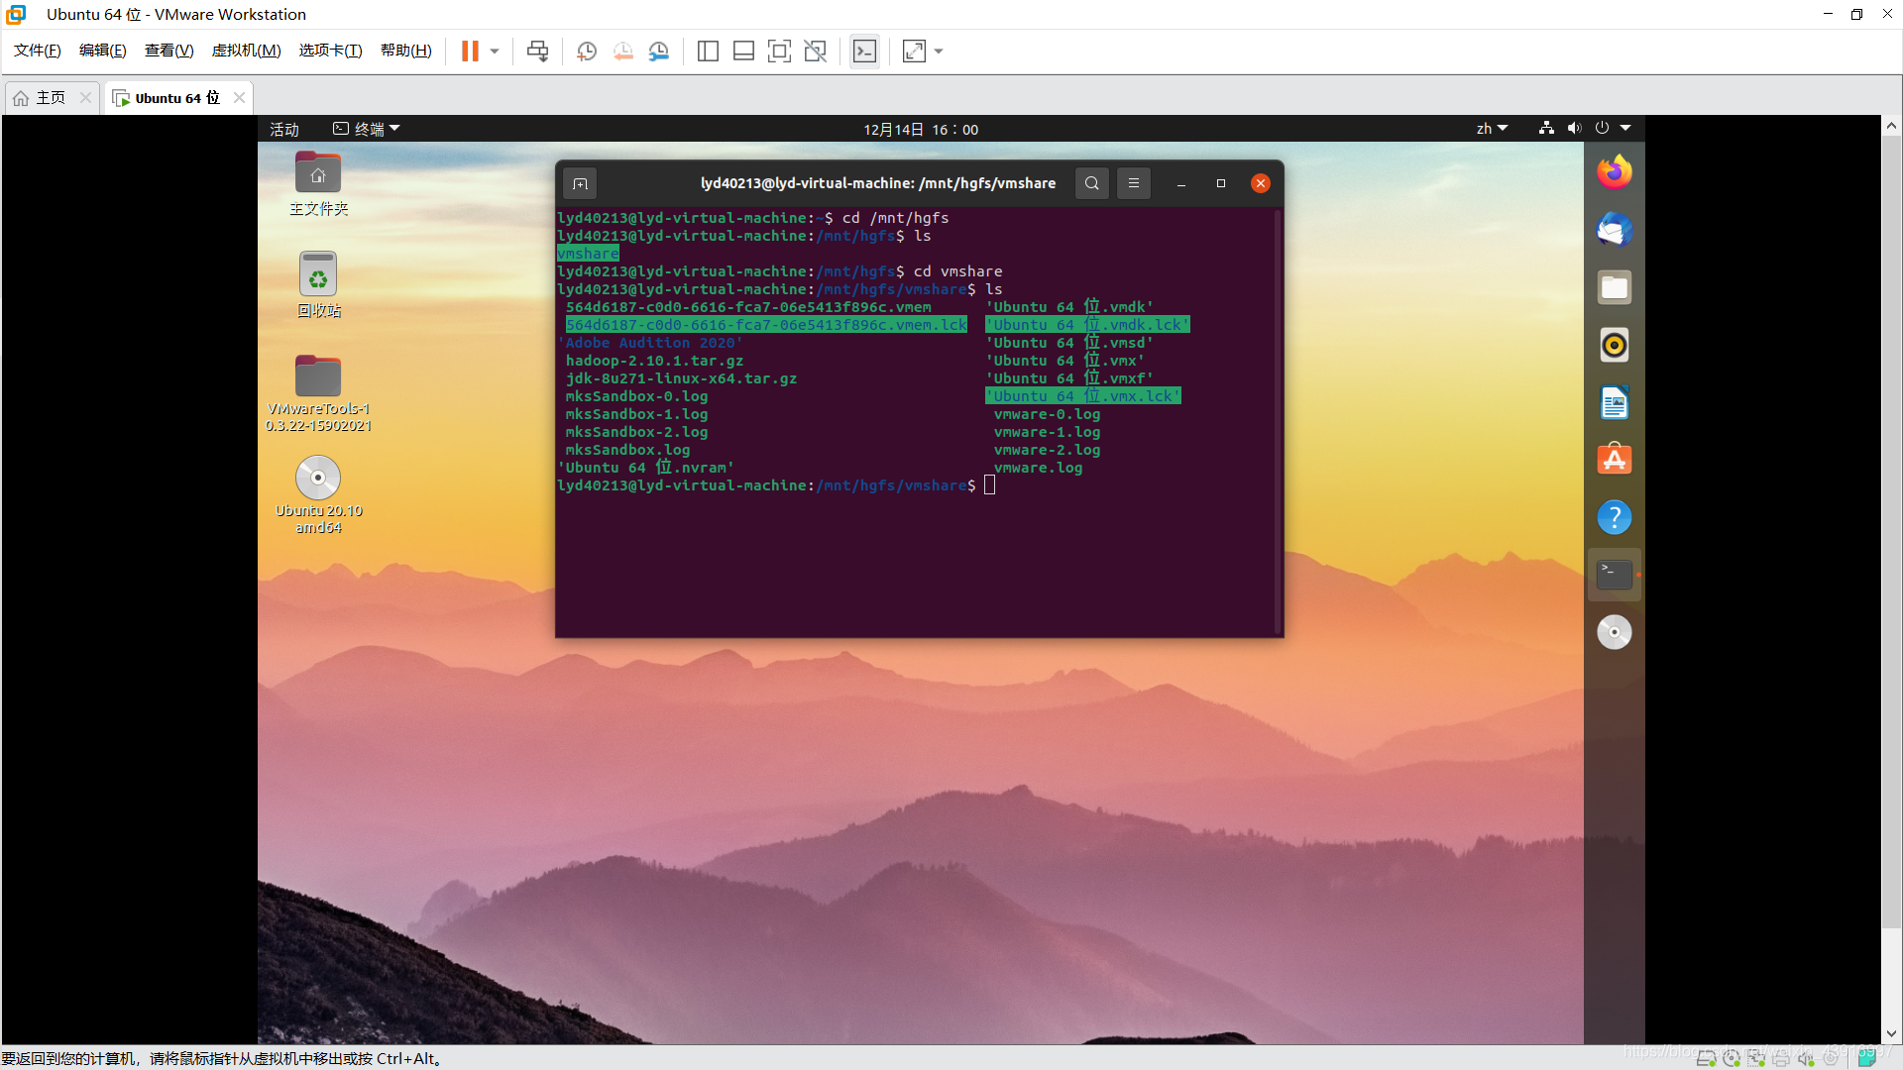Minimize the terminal window
1903x1070 pixels.
click(1181, 183)
